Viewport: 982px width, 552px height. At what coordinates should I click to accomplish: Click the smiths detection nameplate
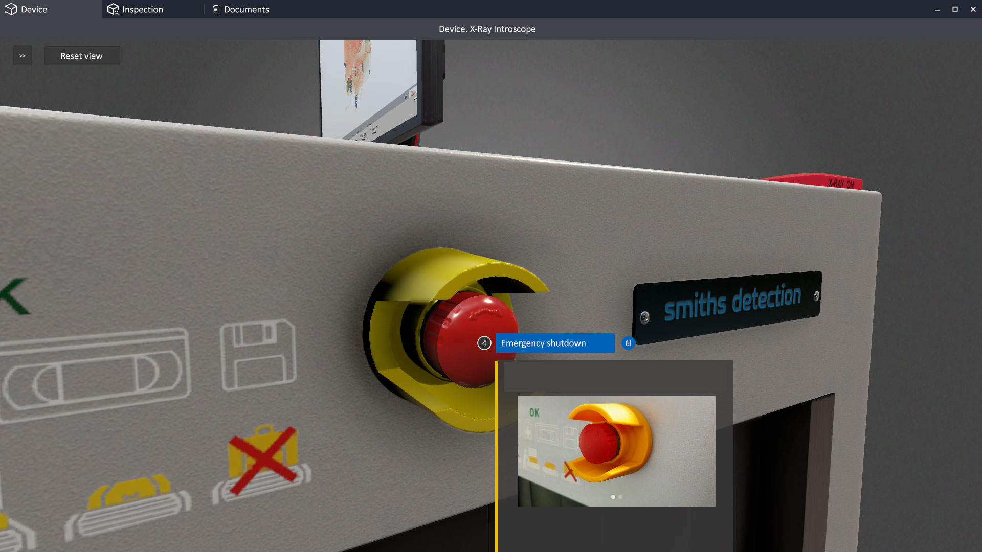(x=728, y=304)
